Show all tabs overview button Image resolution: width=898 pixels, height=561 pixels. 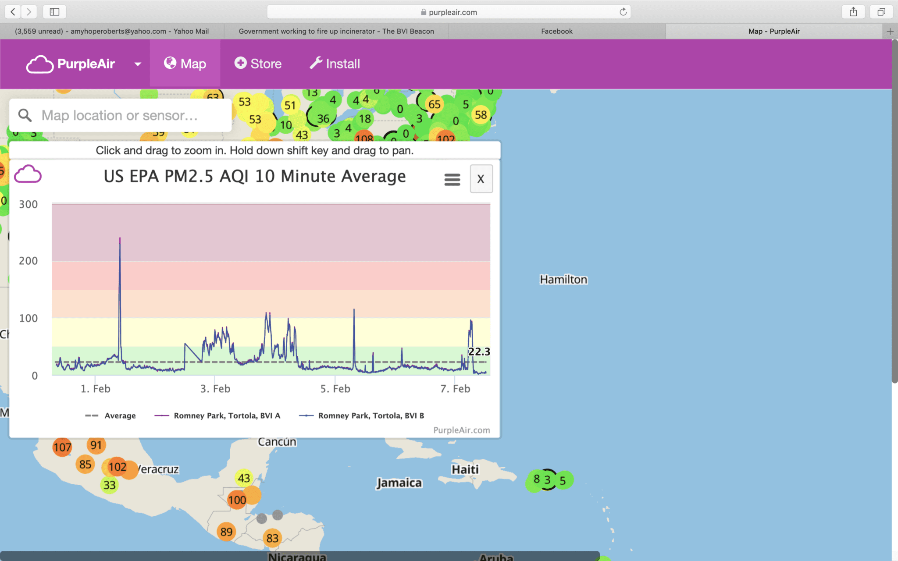coord(881,12)
